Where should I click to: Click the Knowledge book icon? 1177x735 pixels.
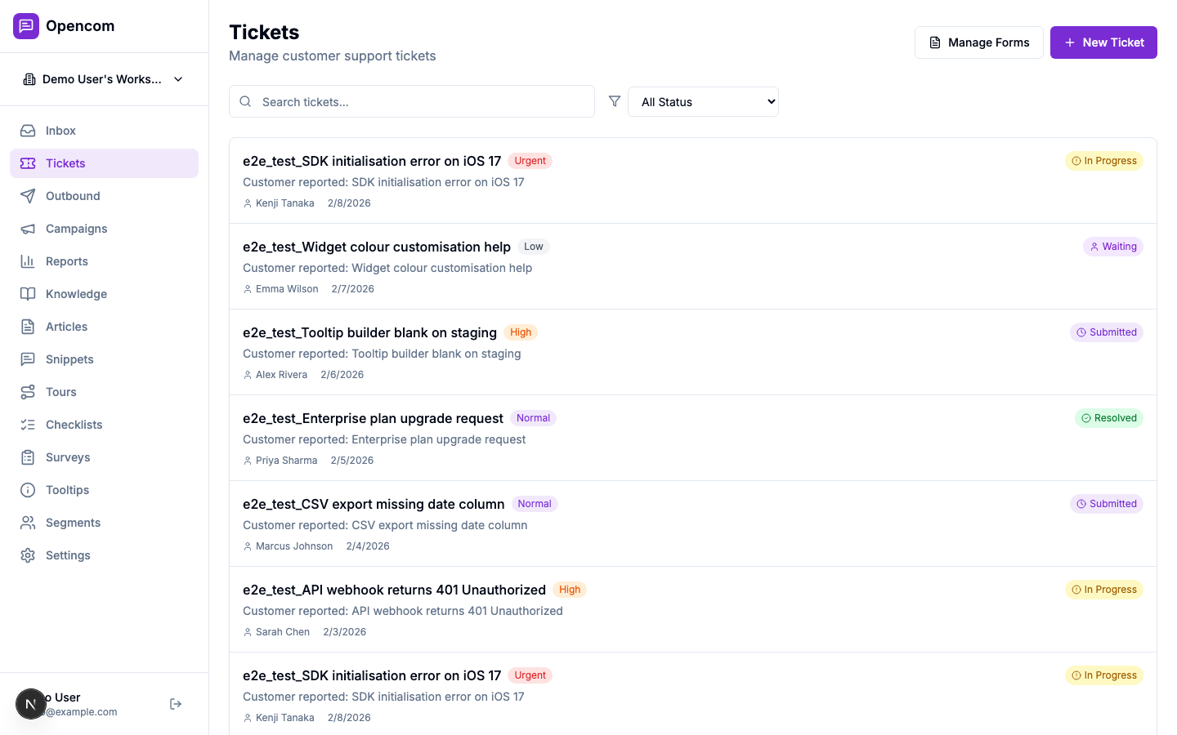click(28, 294)
